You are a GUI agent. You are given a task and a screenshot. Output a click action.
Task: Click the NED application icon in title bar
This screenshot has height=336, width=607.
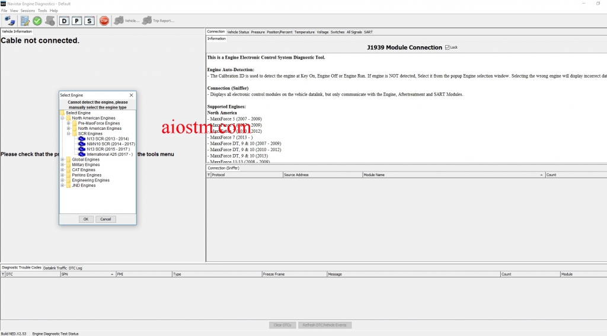tap(3, 4)
